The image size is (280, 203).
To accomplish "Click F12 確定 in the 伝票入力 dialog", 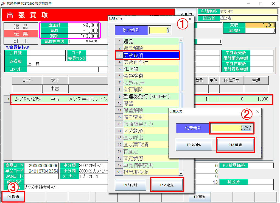I will point(235,145).
